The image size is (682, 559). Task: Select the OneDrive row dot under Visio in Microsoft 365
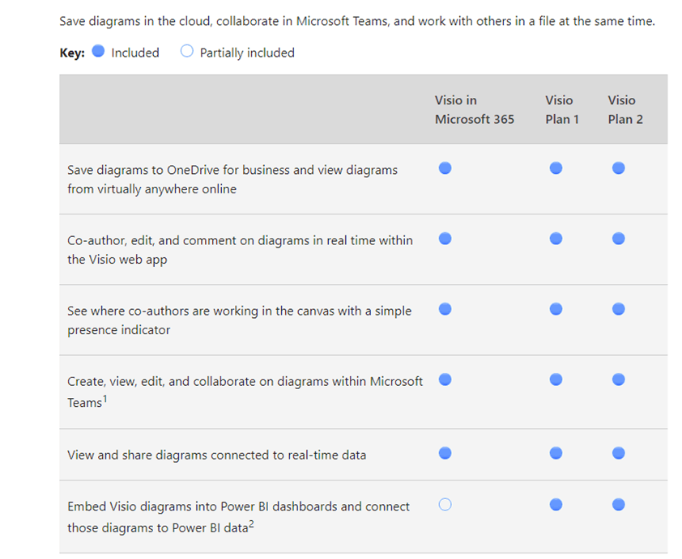[445, 168]
